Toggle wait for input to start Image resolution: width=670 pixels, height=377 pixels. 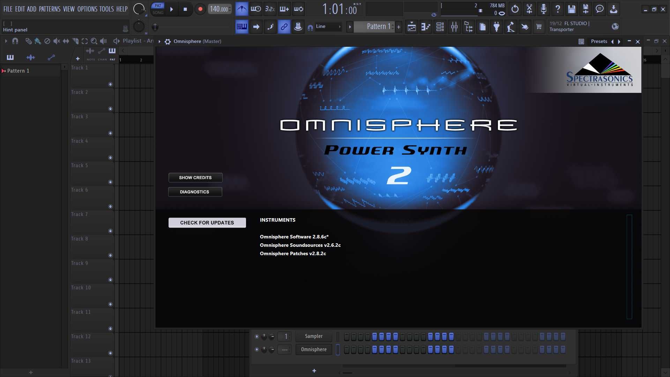[x=256, y=9]
